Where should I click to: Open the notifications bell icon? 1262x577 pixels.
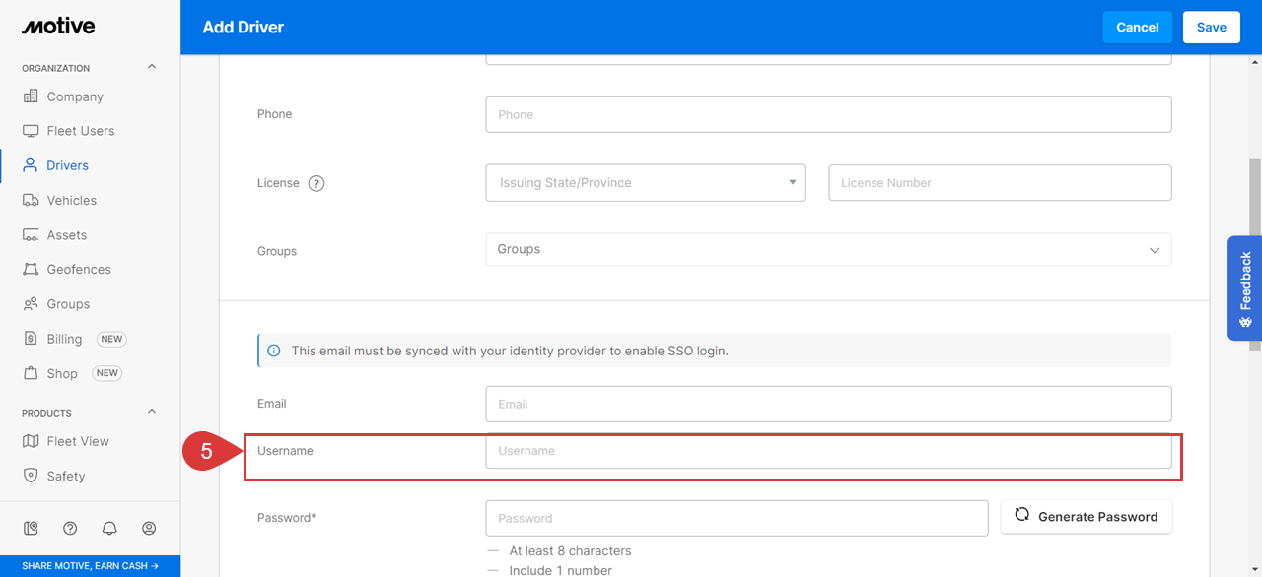pos(109,528)
